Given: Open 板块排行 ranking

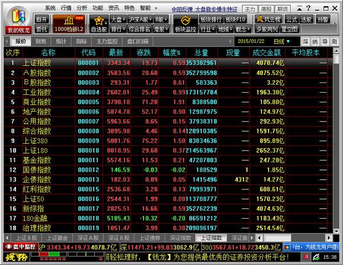Looking at the screenshot, I should (211, 19).
